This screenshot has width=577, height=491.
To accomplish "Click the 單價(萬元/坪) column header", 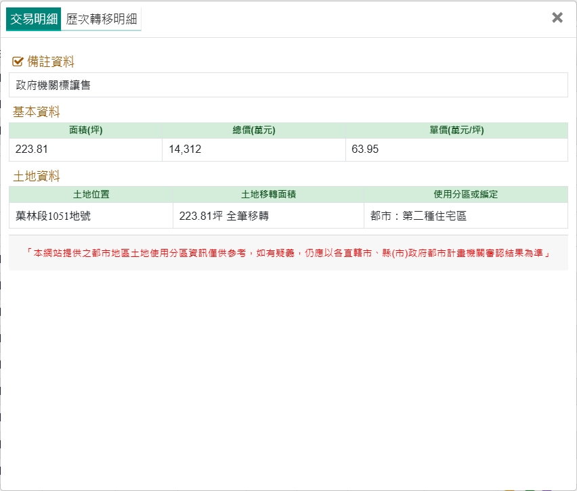I will pos(456,131).
